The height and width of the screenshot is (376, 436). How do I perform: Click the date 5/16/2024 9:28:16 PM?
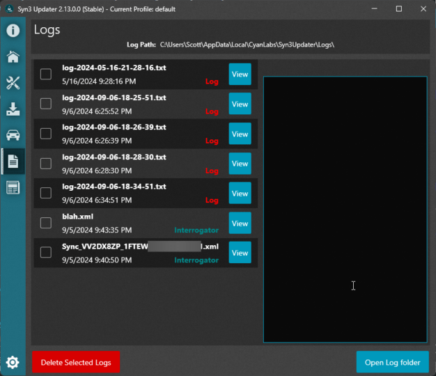pos(99,81)
